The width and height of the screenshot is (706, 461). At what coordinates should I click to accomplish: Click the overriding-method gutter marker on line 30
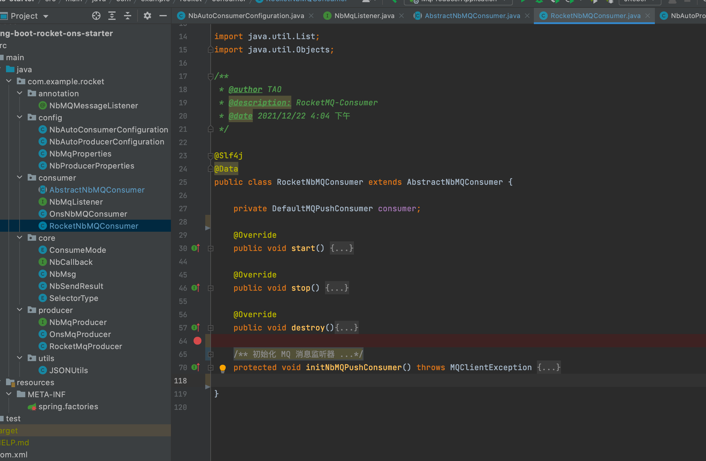(x=196, y=248)
